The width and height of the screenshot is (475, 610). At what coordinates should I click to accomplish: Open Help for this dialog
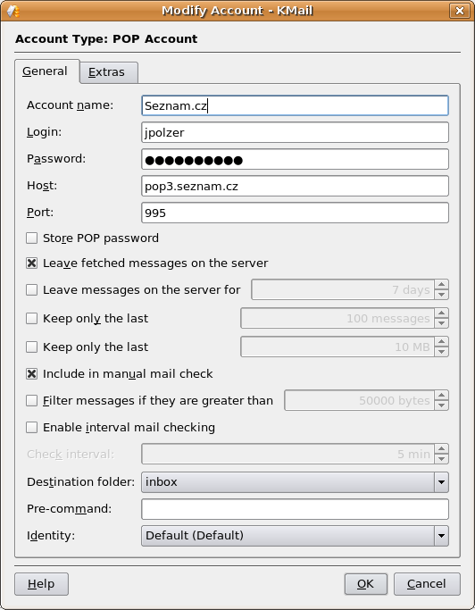pyautogui.click(x=42, y=584)
